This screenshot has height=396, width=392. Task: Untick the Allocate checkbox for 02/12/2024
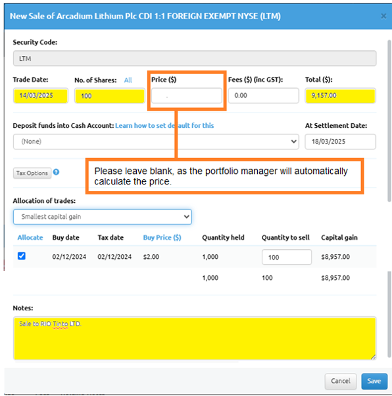pos(22,256)
